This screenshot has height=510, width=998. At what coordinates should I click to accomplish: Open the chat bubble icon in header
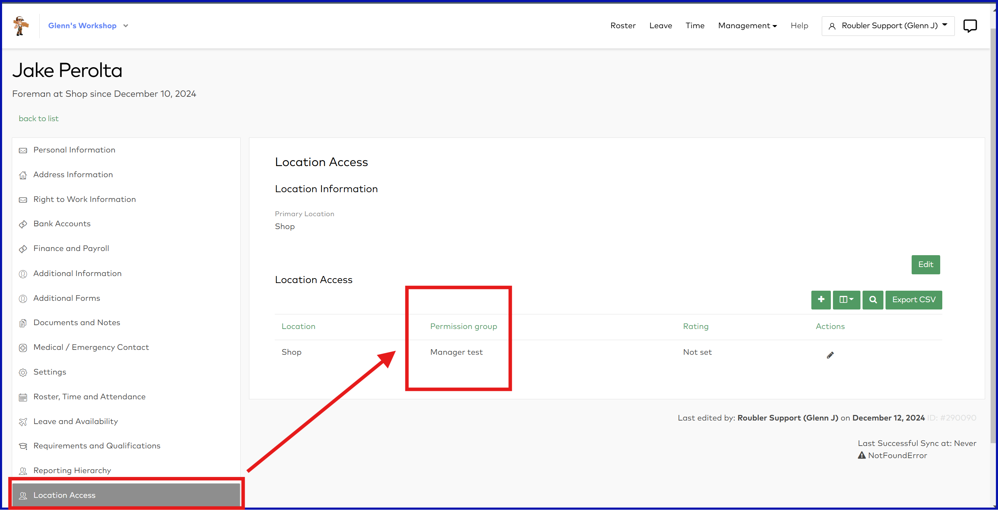point(970,26)
